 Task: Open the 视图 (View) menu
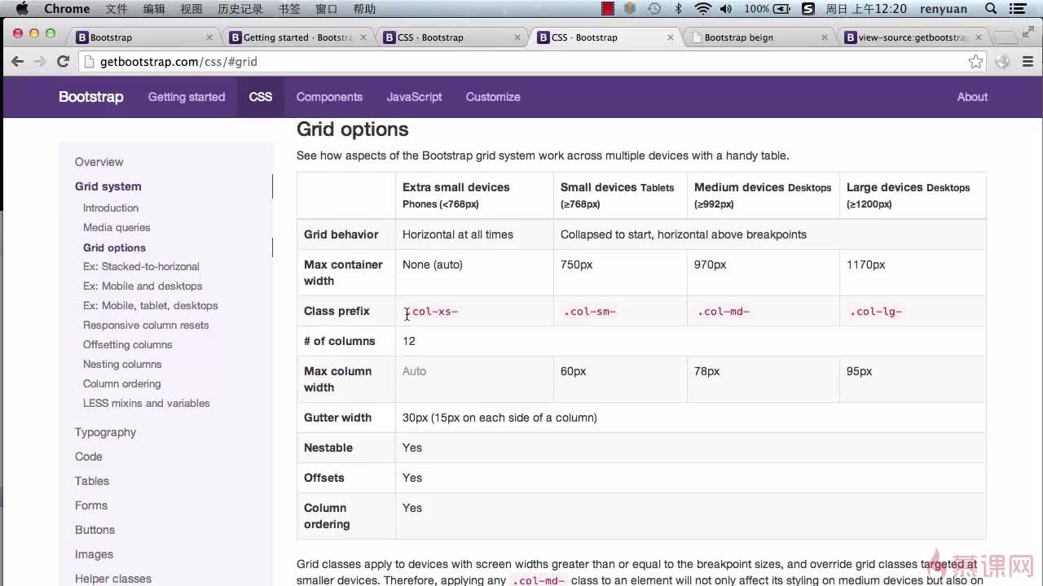191,9
